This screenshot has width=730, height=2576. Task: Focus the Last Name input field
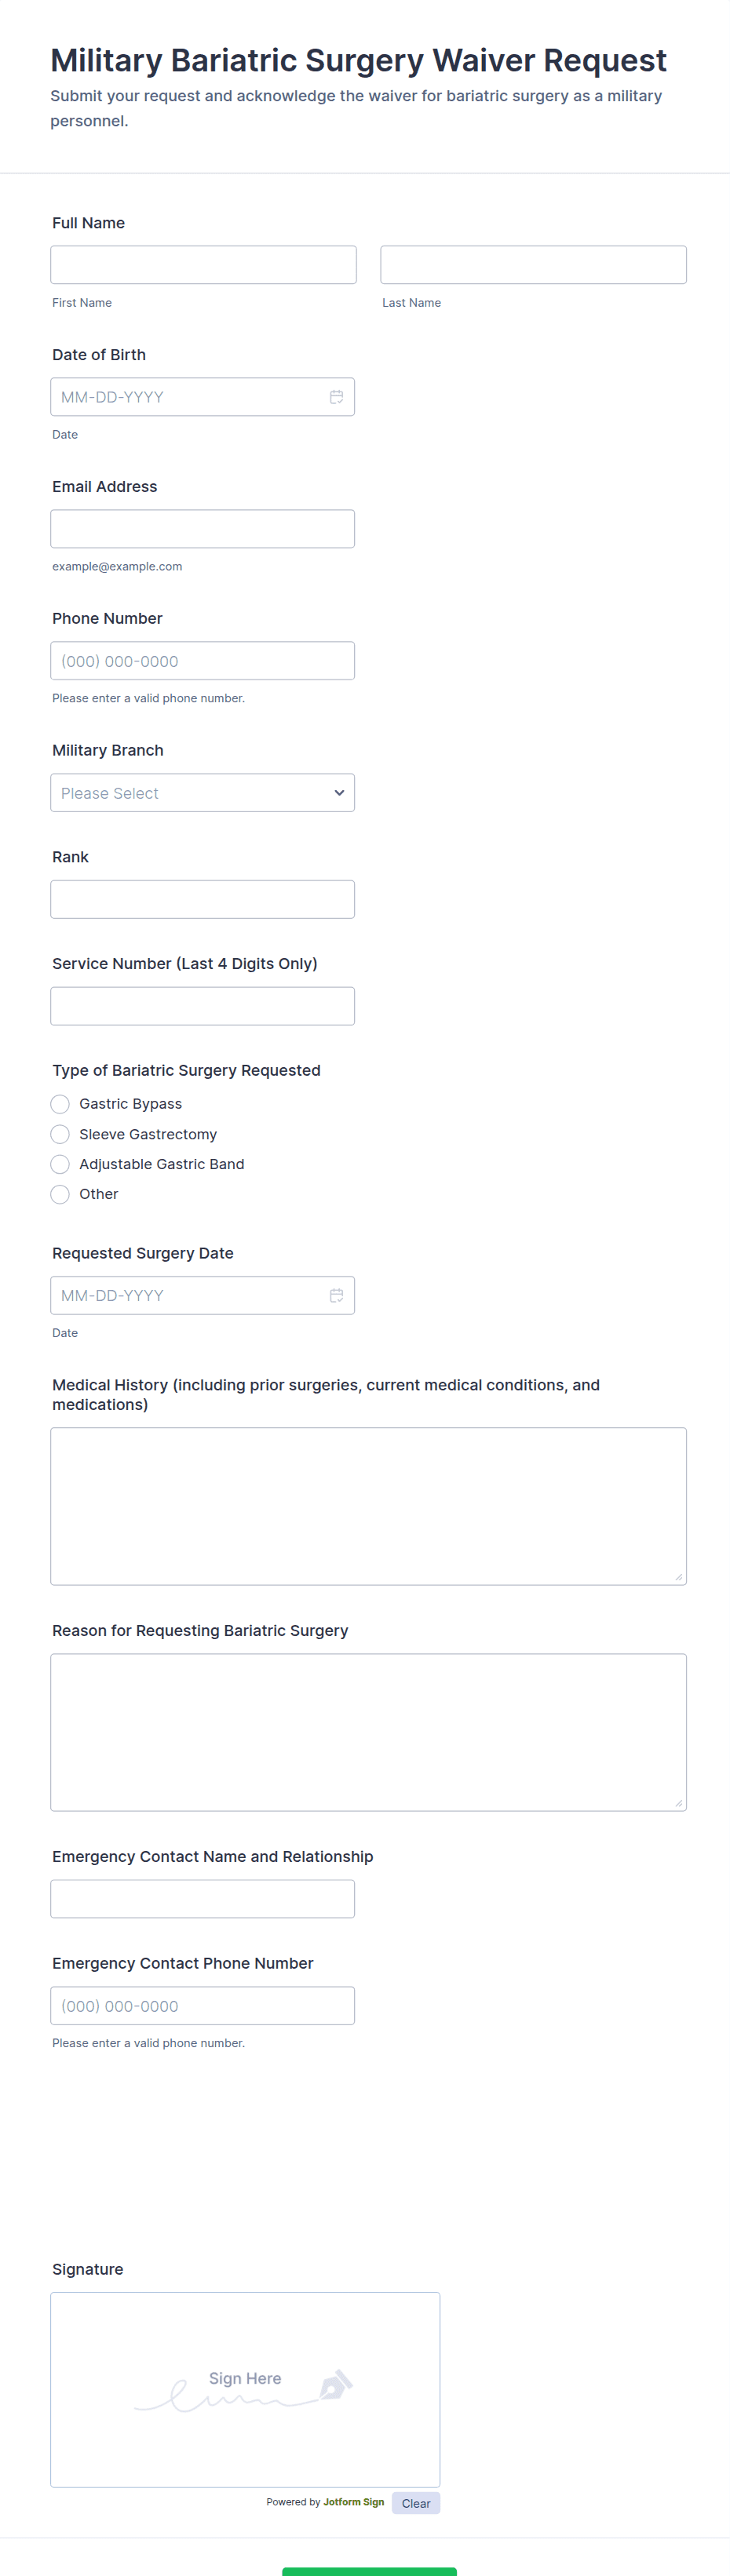pos(533,265)
